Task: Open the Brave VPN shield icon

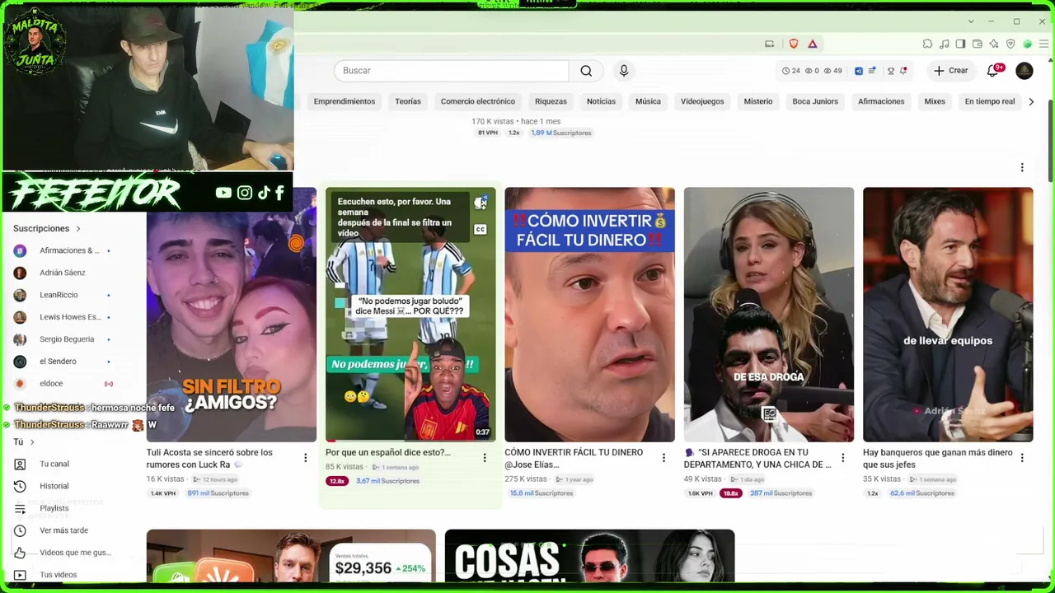Action: tap(1010, 44)
